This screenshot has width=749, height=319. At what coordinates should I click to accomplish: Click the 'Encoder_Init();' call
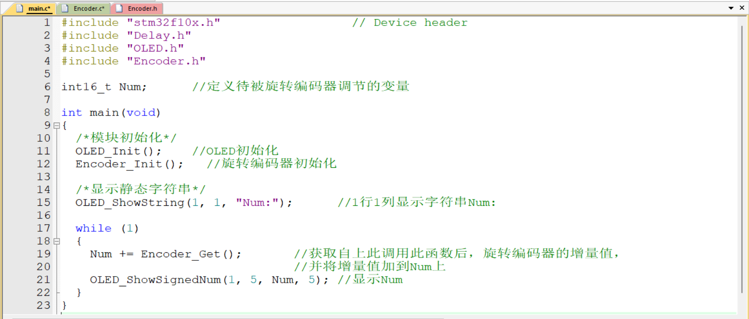click(129, 164)
